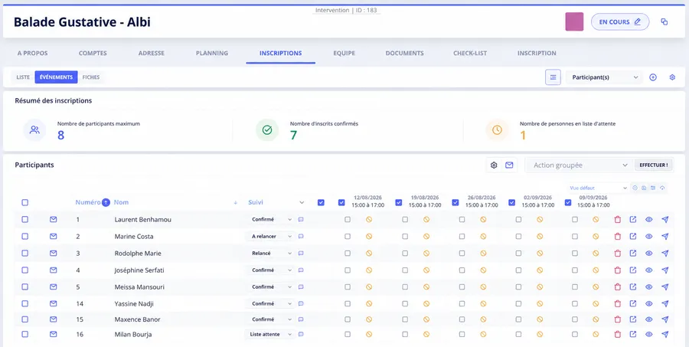This screenshot has height=347, width=689.
Task: Click the name Joséphine Serfati
Action: pos(139,270)
